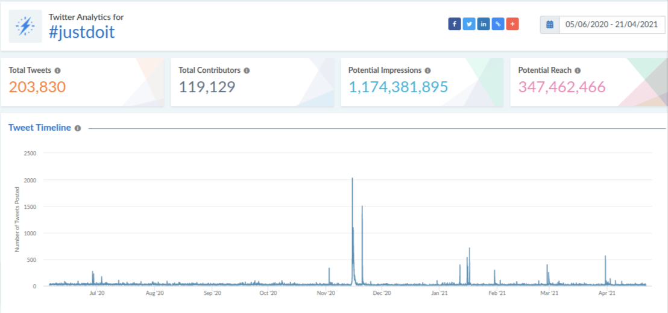Show info for Potential Impressions
This screenshot has height=313, width=668.
[x=427, y=70]
